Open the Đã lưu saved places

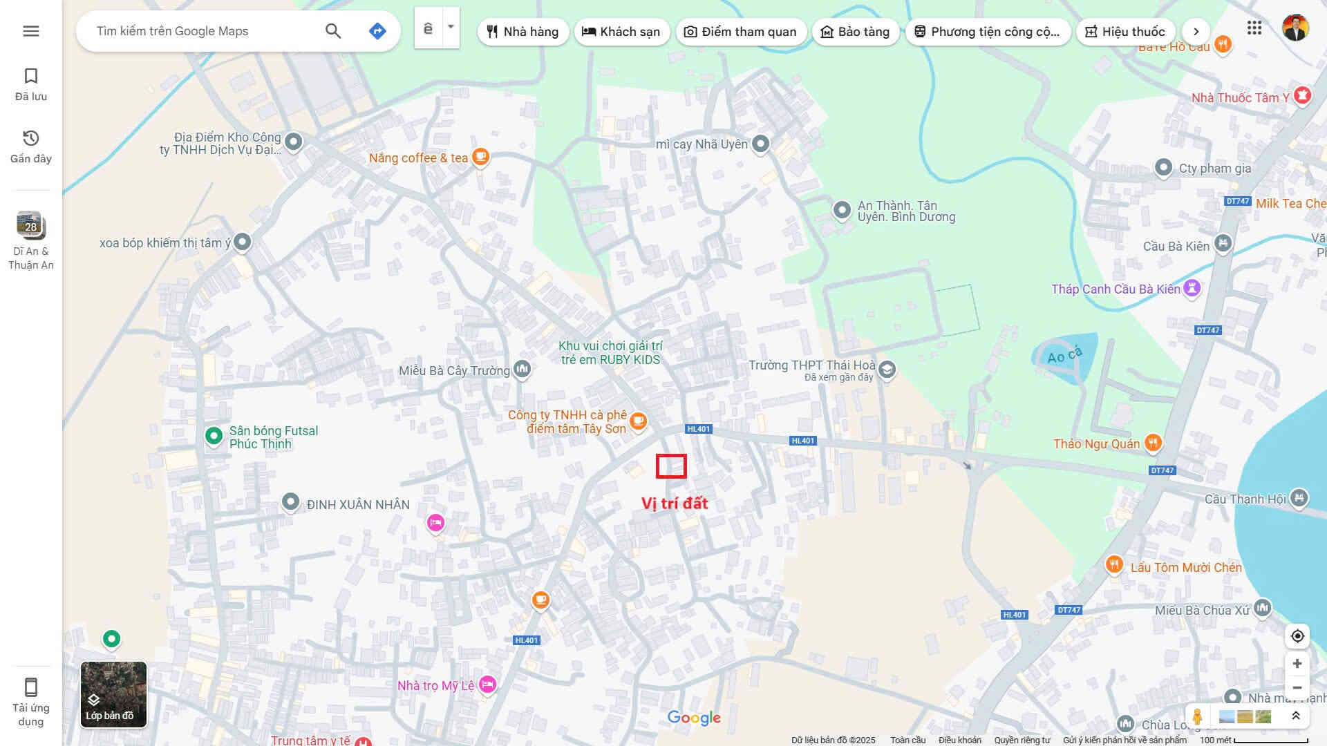click(x=31, y=84)
